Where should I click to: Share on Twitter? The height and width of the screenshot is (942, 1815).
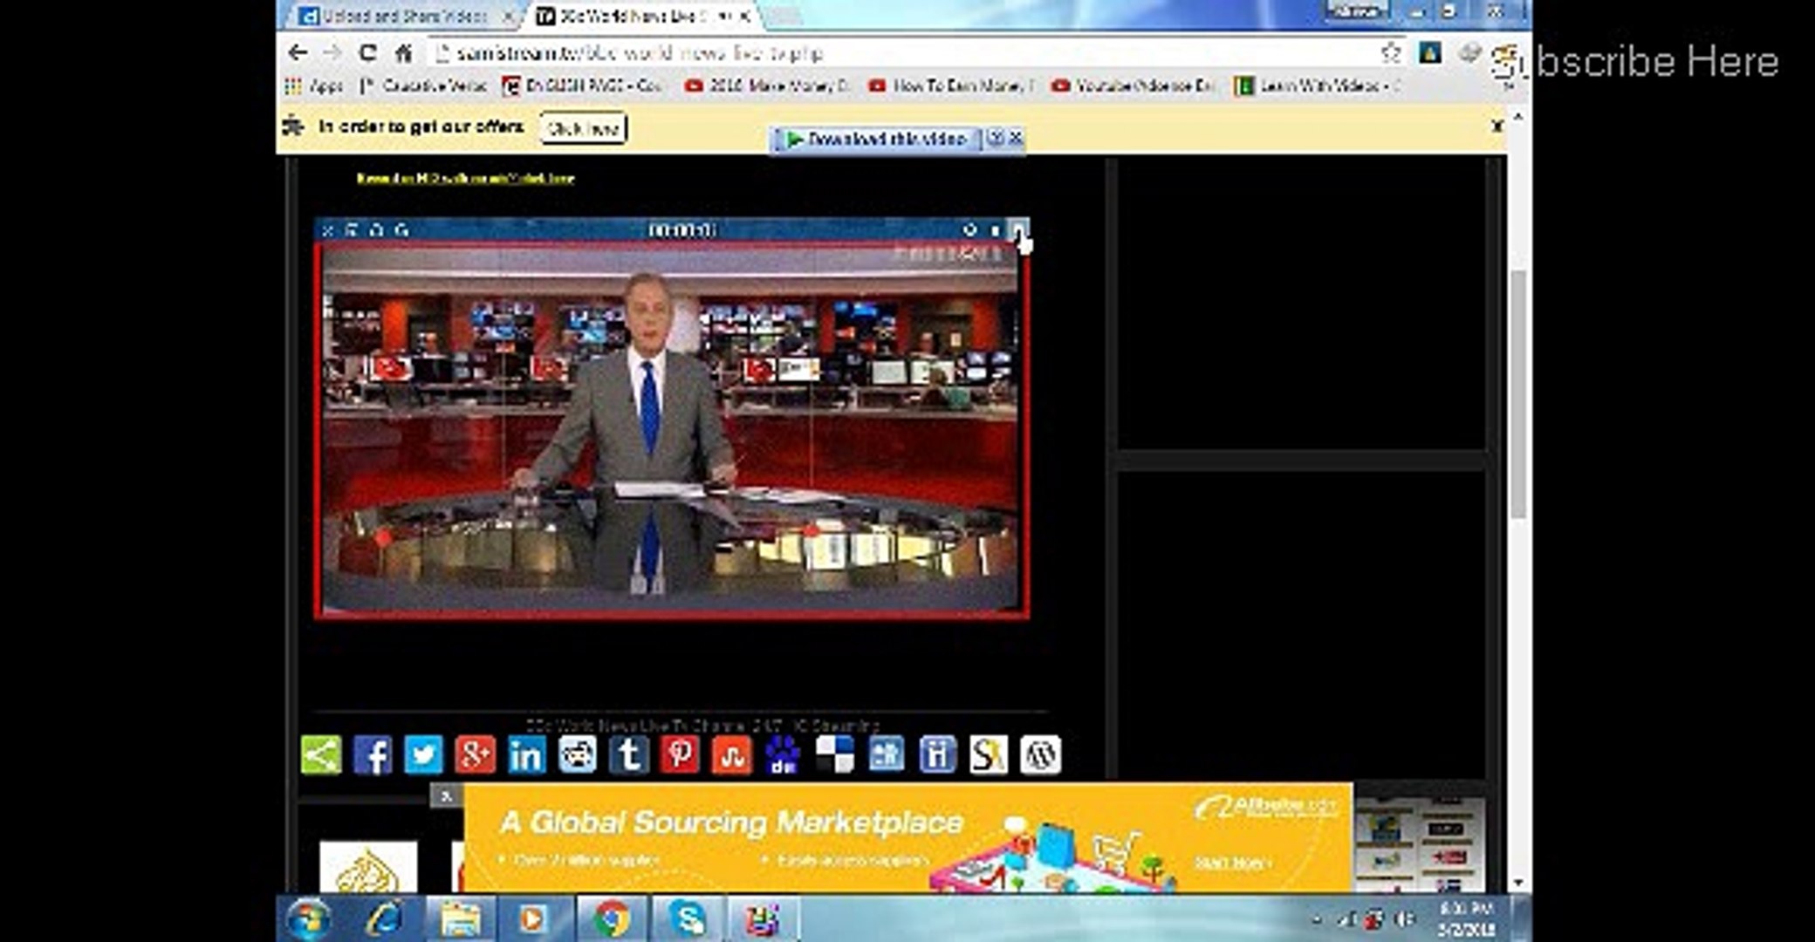(423, 754)
